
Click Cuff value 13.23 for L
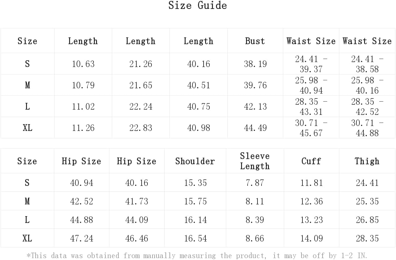311,220
